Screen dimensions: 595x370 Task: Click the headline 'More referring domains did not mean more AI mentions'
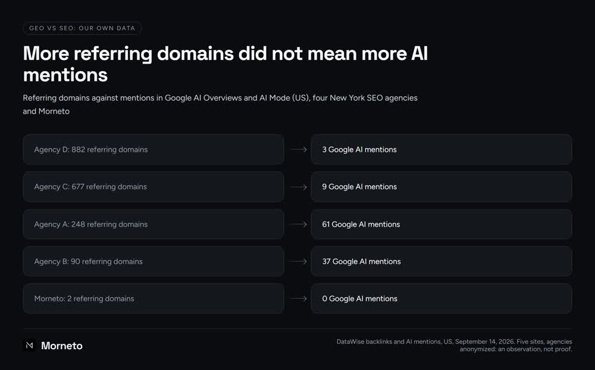226,64
